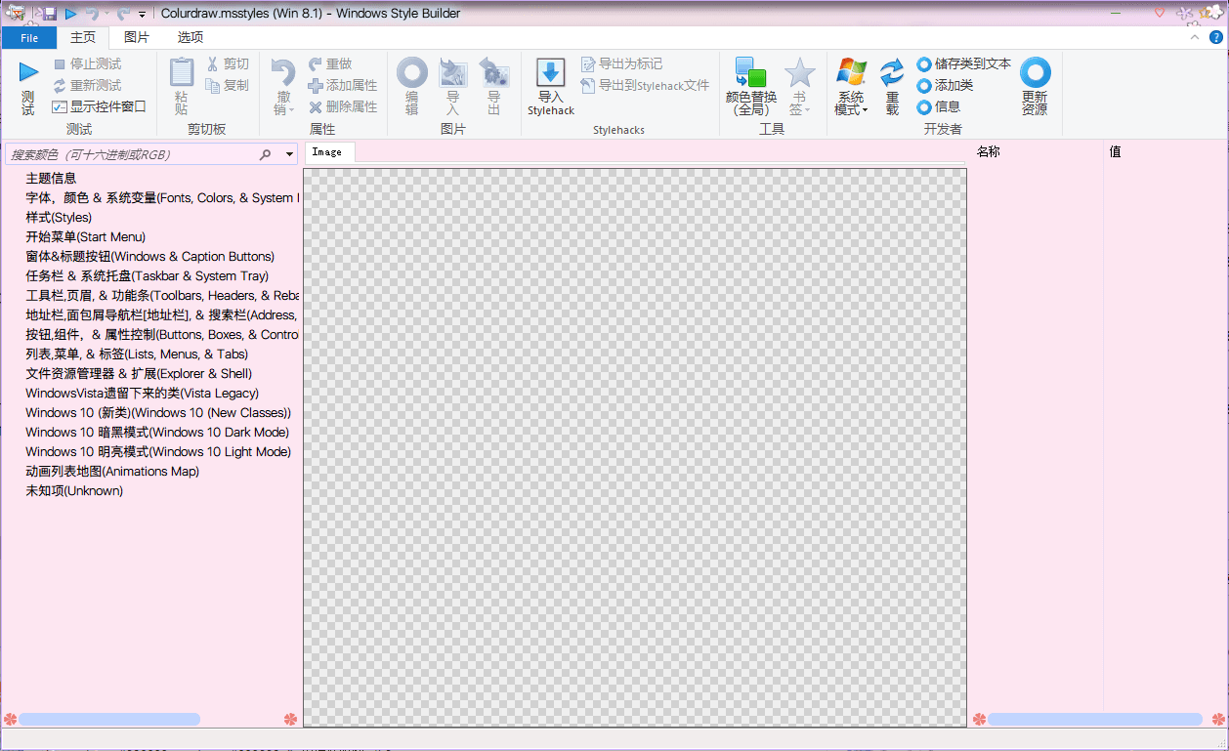Open global color replace (颜色替换)

[751, 86]
